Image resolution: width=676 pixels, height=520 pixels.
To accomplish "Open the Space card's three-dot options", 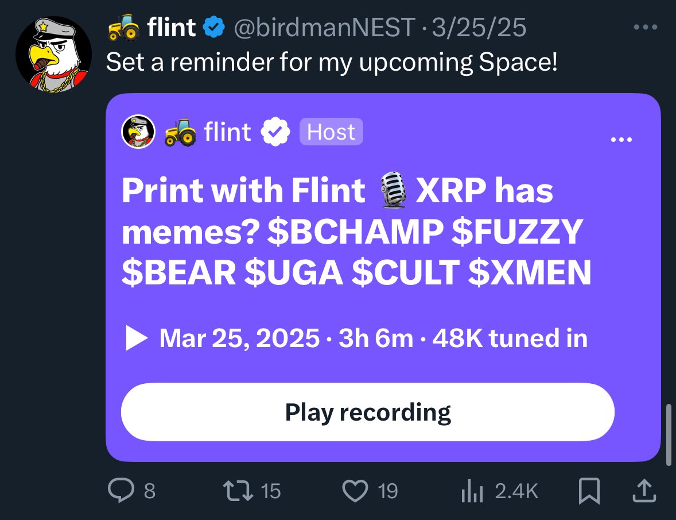I will click(x=621, y=140).
